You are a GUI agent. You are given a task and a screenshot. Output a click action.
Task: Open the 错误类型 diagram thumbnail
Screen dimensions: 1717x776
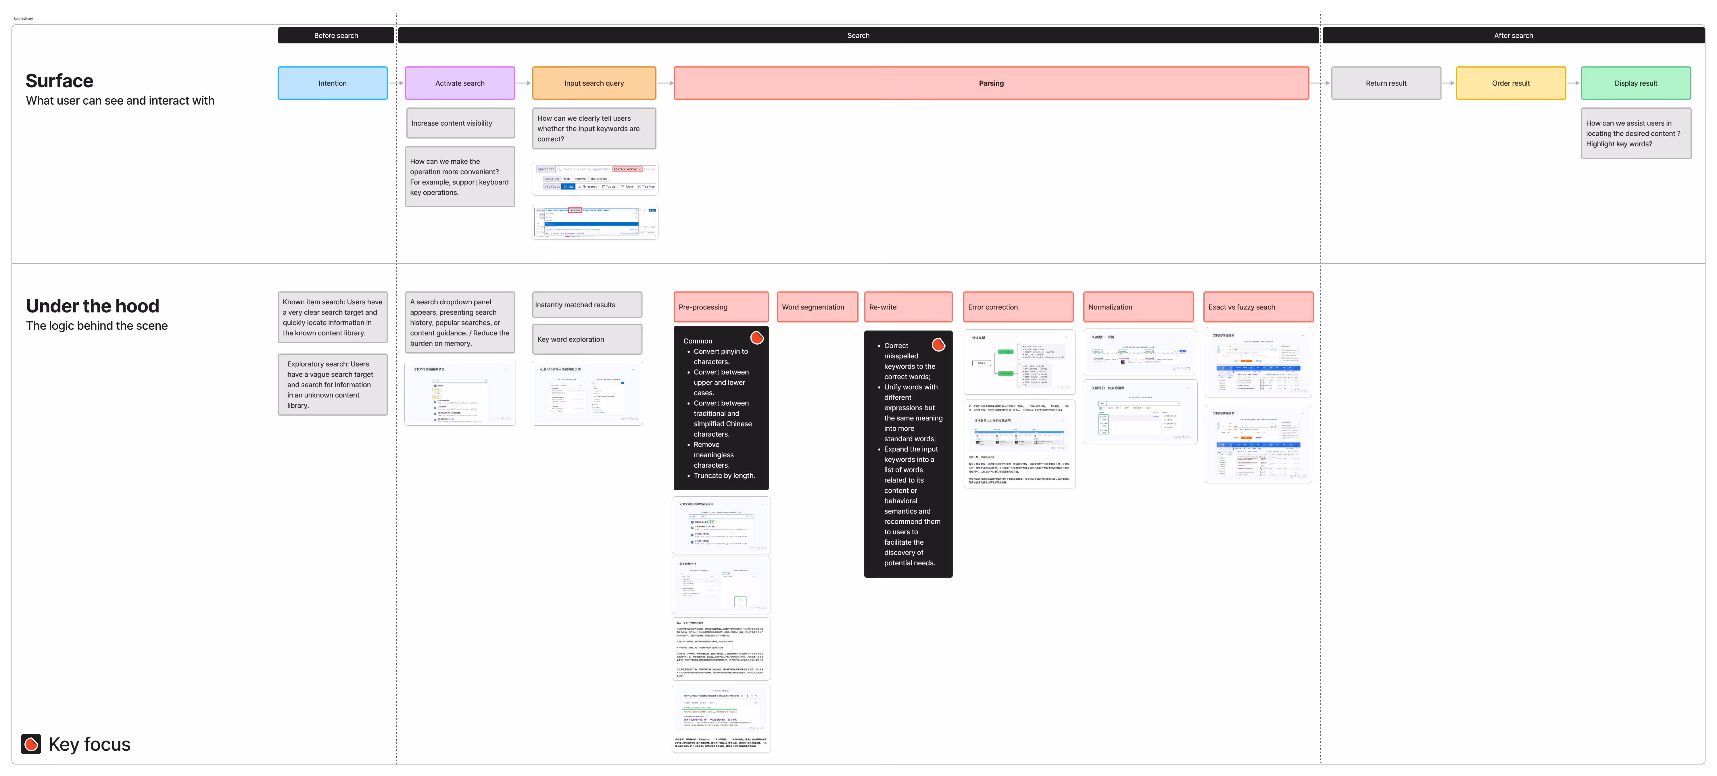1019,362
